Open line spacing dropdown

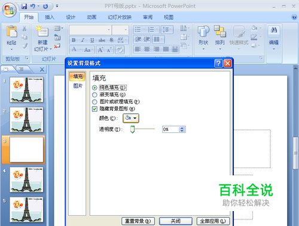tap(167, 30)
